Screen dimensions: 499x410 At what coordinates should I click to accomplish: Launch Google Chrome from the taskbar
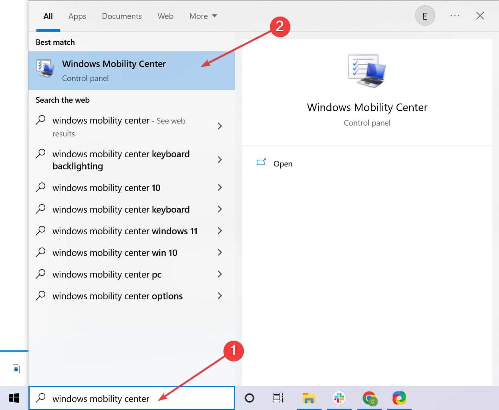point(369,398)
